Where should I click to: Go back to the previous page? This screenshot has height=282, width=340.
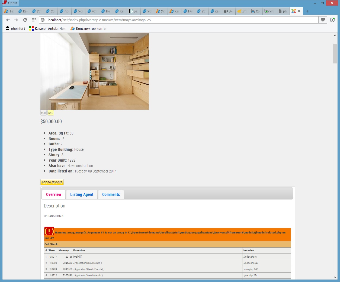pos(8,20)
